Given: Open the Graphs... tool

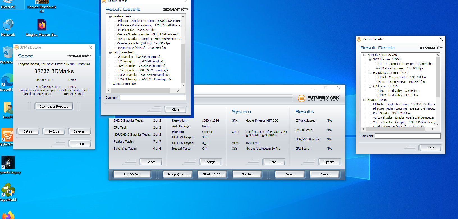Looking at the screenshot, I should coord(248,174).
